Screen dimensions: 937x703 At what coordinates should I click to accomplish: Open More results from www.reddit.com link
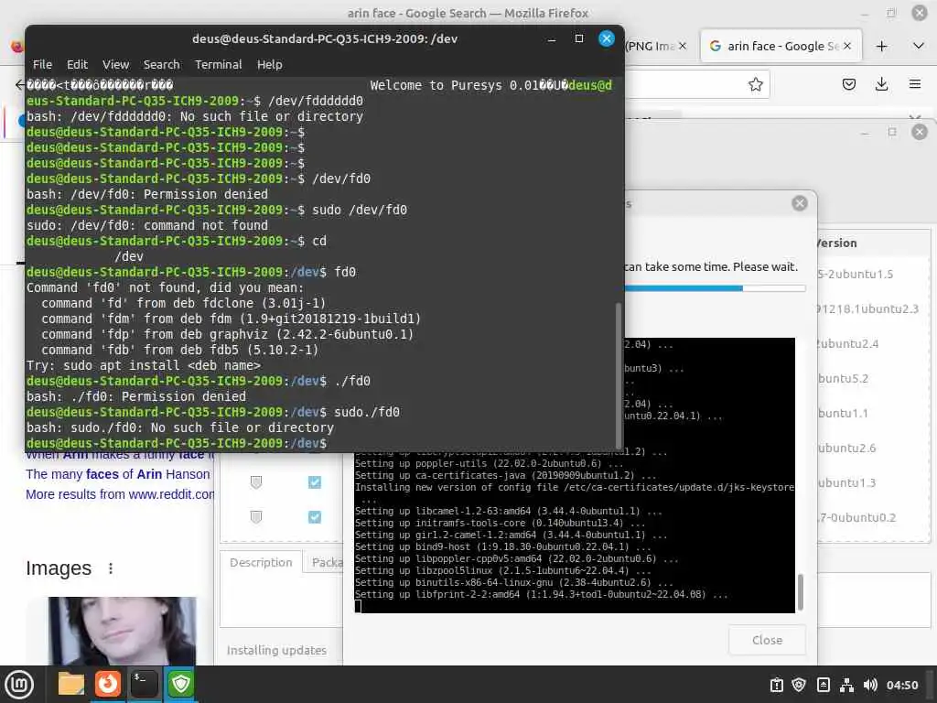[120, 494]
